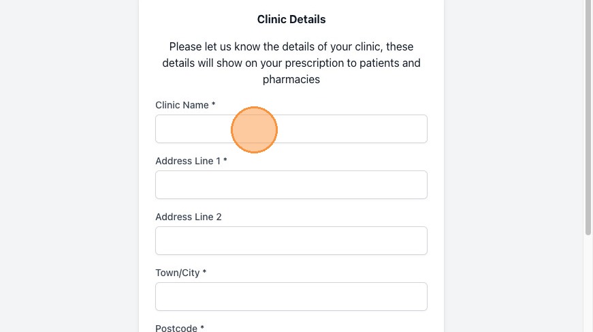Click the required asterisk beside Clinic Name
The width and height of the screenshot is (593, 332).
[213, 104]
